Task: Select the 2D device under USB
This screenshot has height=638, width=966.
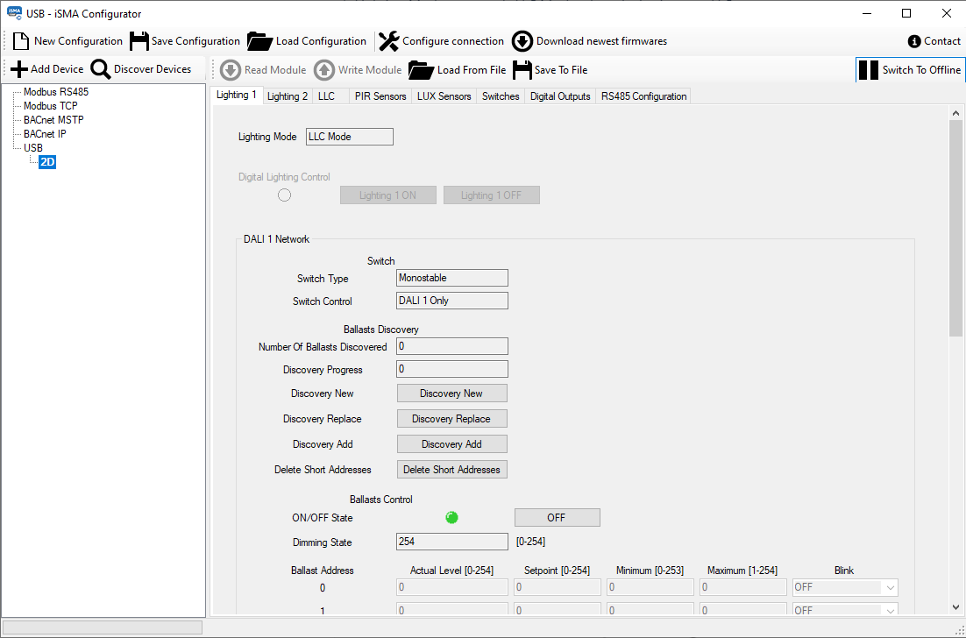Action: tap(47, 162)
